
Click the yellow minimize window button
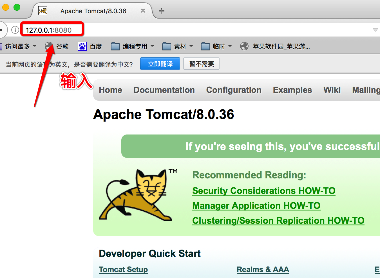pos(6,7)
